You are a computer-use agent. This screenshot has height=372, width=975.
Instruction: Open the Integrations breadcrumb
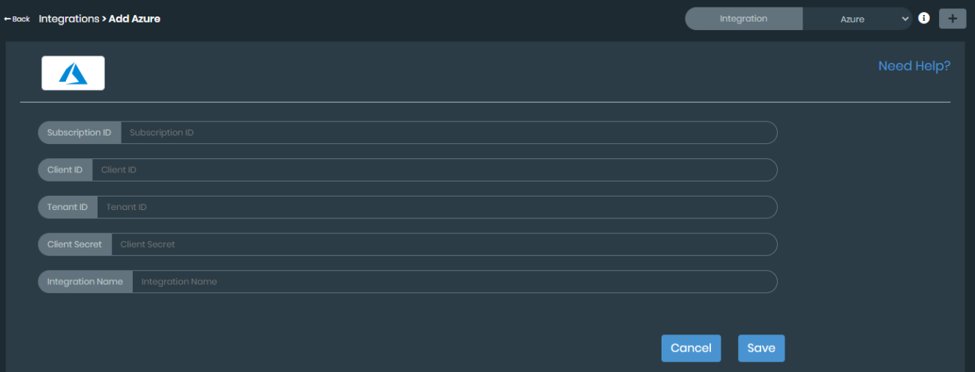tap(68, 19)
